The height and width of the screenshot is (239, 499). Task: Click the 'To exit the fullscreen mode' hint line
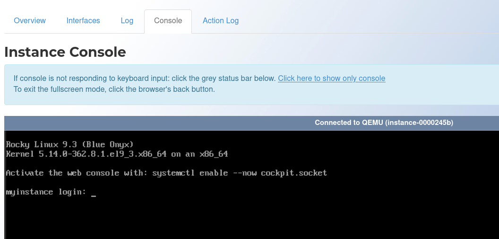(x=114, y=89)
